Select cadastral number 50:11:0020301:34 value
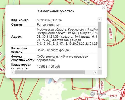The image size is (125, 100). pyautogui.click(x=49, y=20)
